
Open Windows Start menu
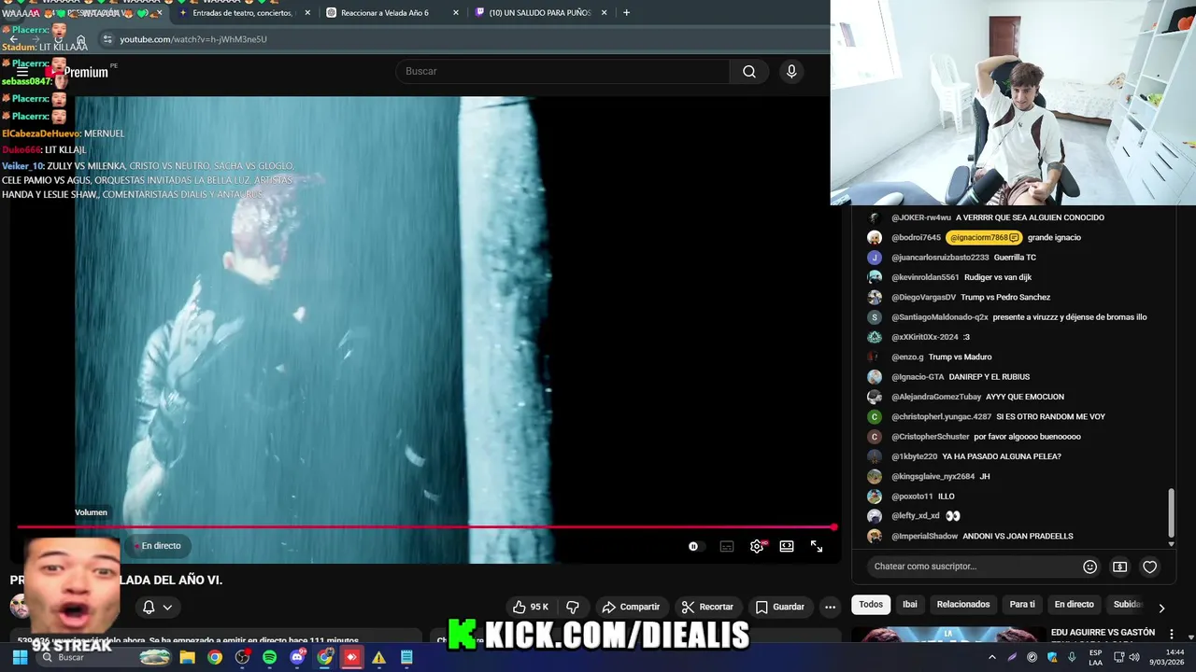click(20, 657)
